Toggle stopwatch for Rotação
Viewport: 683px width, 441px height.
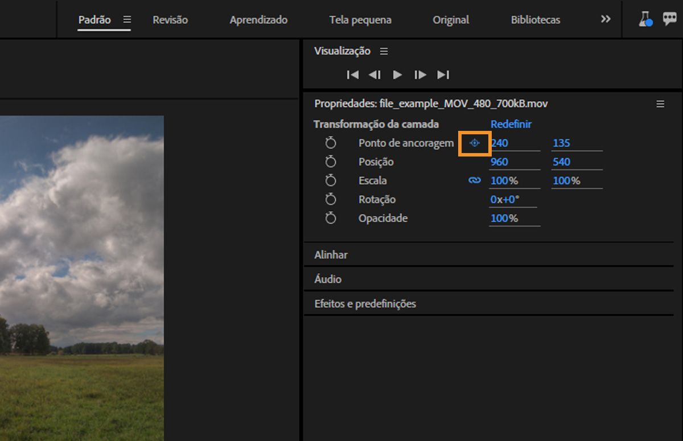tap(331, 199)
